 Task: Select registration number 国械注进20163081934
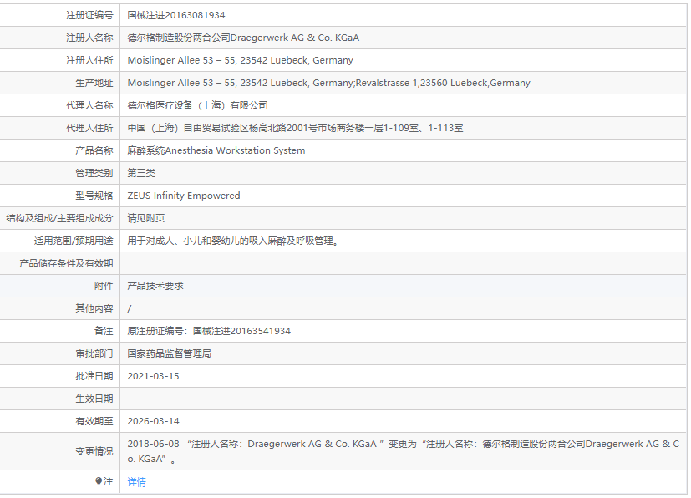175,15
